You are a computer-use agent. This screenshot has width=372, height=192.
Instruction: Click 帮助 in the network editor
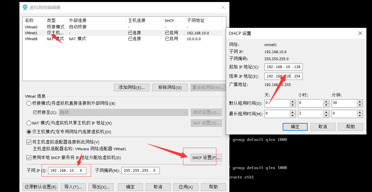click(213, 187)
